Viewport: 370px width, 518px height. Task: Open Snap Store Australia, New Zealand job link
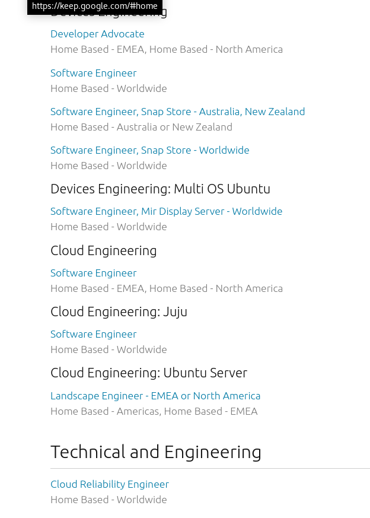[x=177, y=112]
